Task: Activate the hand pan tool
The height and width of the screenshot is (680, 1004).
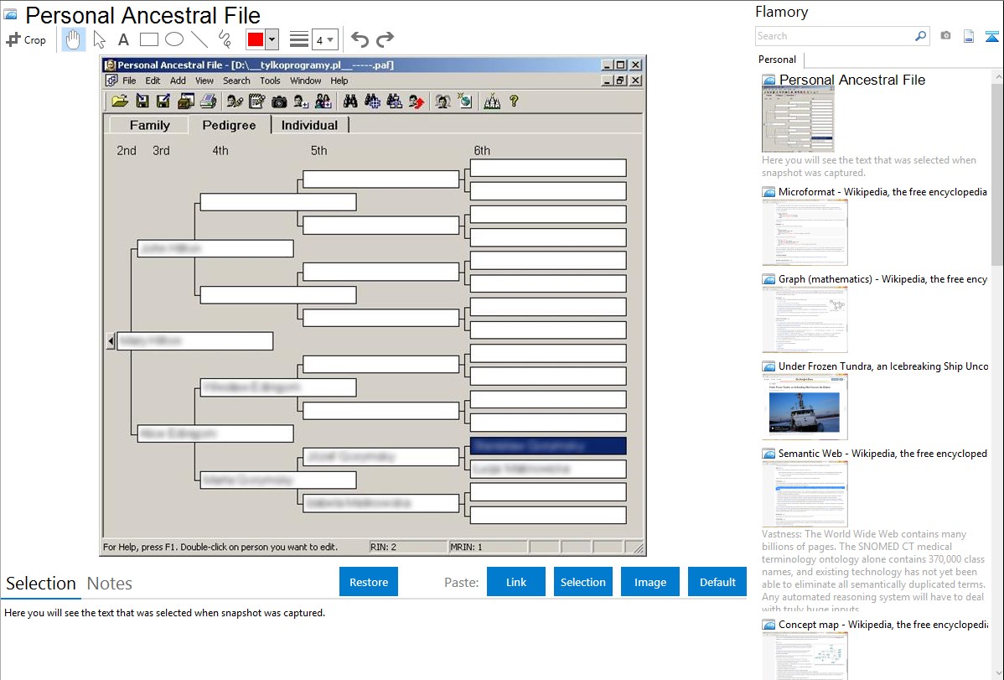Action: point(73,39)
